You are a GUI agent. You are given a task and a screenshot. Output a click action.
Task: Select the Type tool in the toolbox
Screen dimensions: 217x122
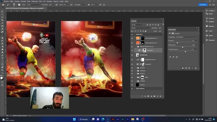point(2,58)
